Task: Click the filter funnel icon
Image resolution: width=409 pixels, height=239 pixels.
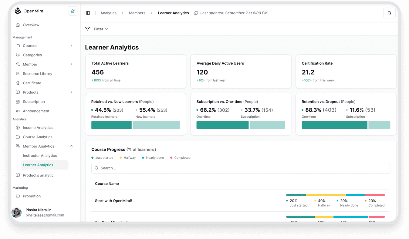Action: [87, 29]
